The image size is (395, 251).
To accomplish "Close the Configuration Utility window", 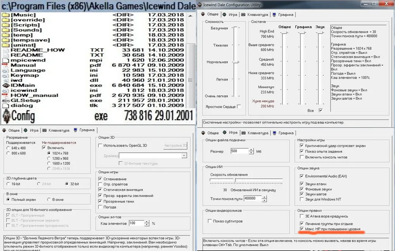I will 387,4.
